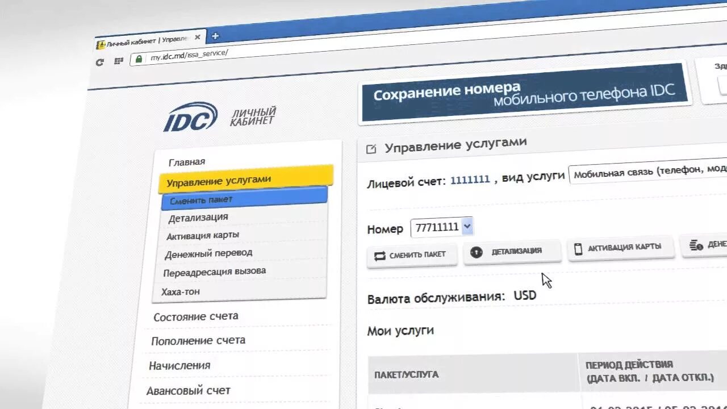
Task: Click the Сменить пакет button
Action: pyautogui.click(x=412, y=254)
